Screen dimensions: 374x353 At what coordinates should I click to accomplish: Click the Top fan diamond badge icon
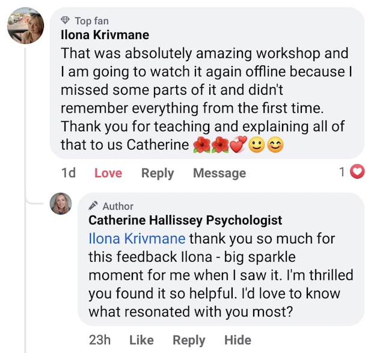point(66,21)
